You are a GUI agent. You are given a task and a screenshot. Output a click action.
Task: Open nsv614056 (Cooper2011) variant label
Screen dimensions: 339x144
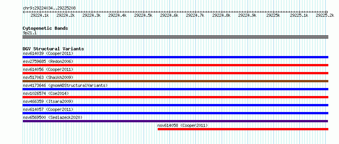click(48, 69)
